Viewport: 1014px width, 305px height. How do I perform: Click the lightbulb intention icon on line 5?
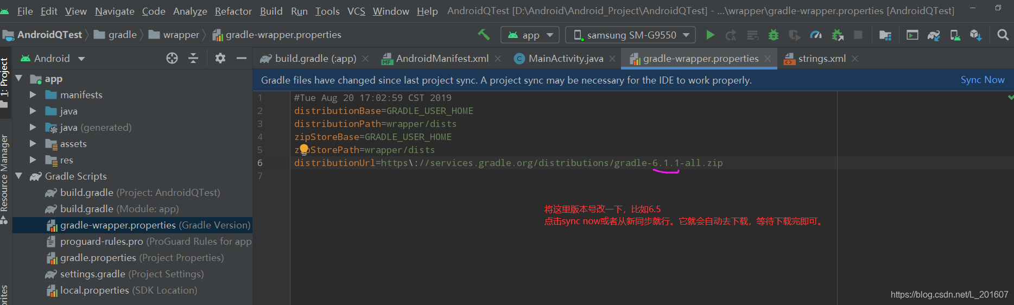(304, 149)
